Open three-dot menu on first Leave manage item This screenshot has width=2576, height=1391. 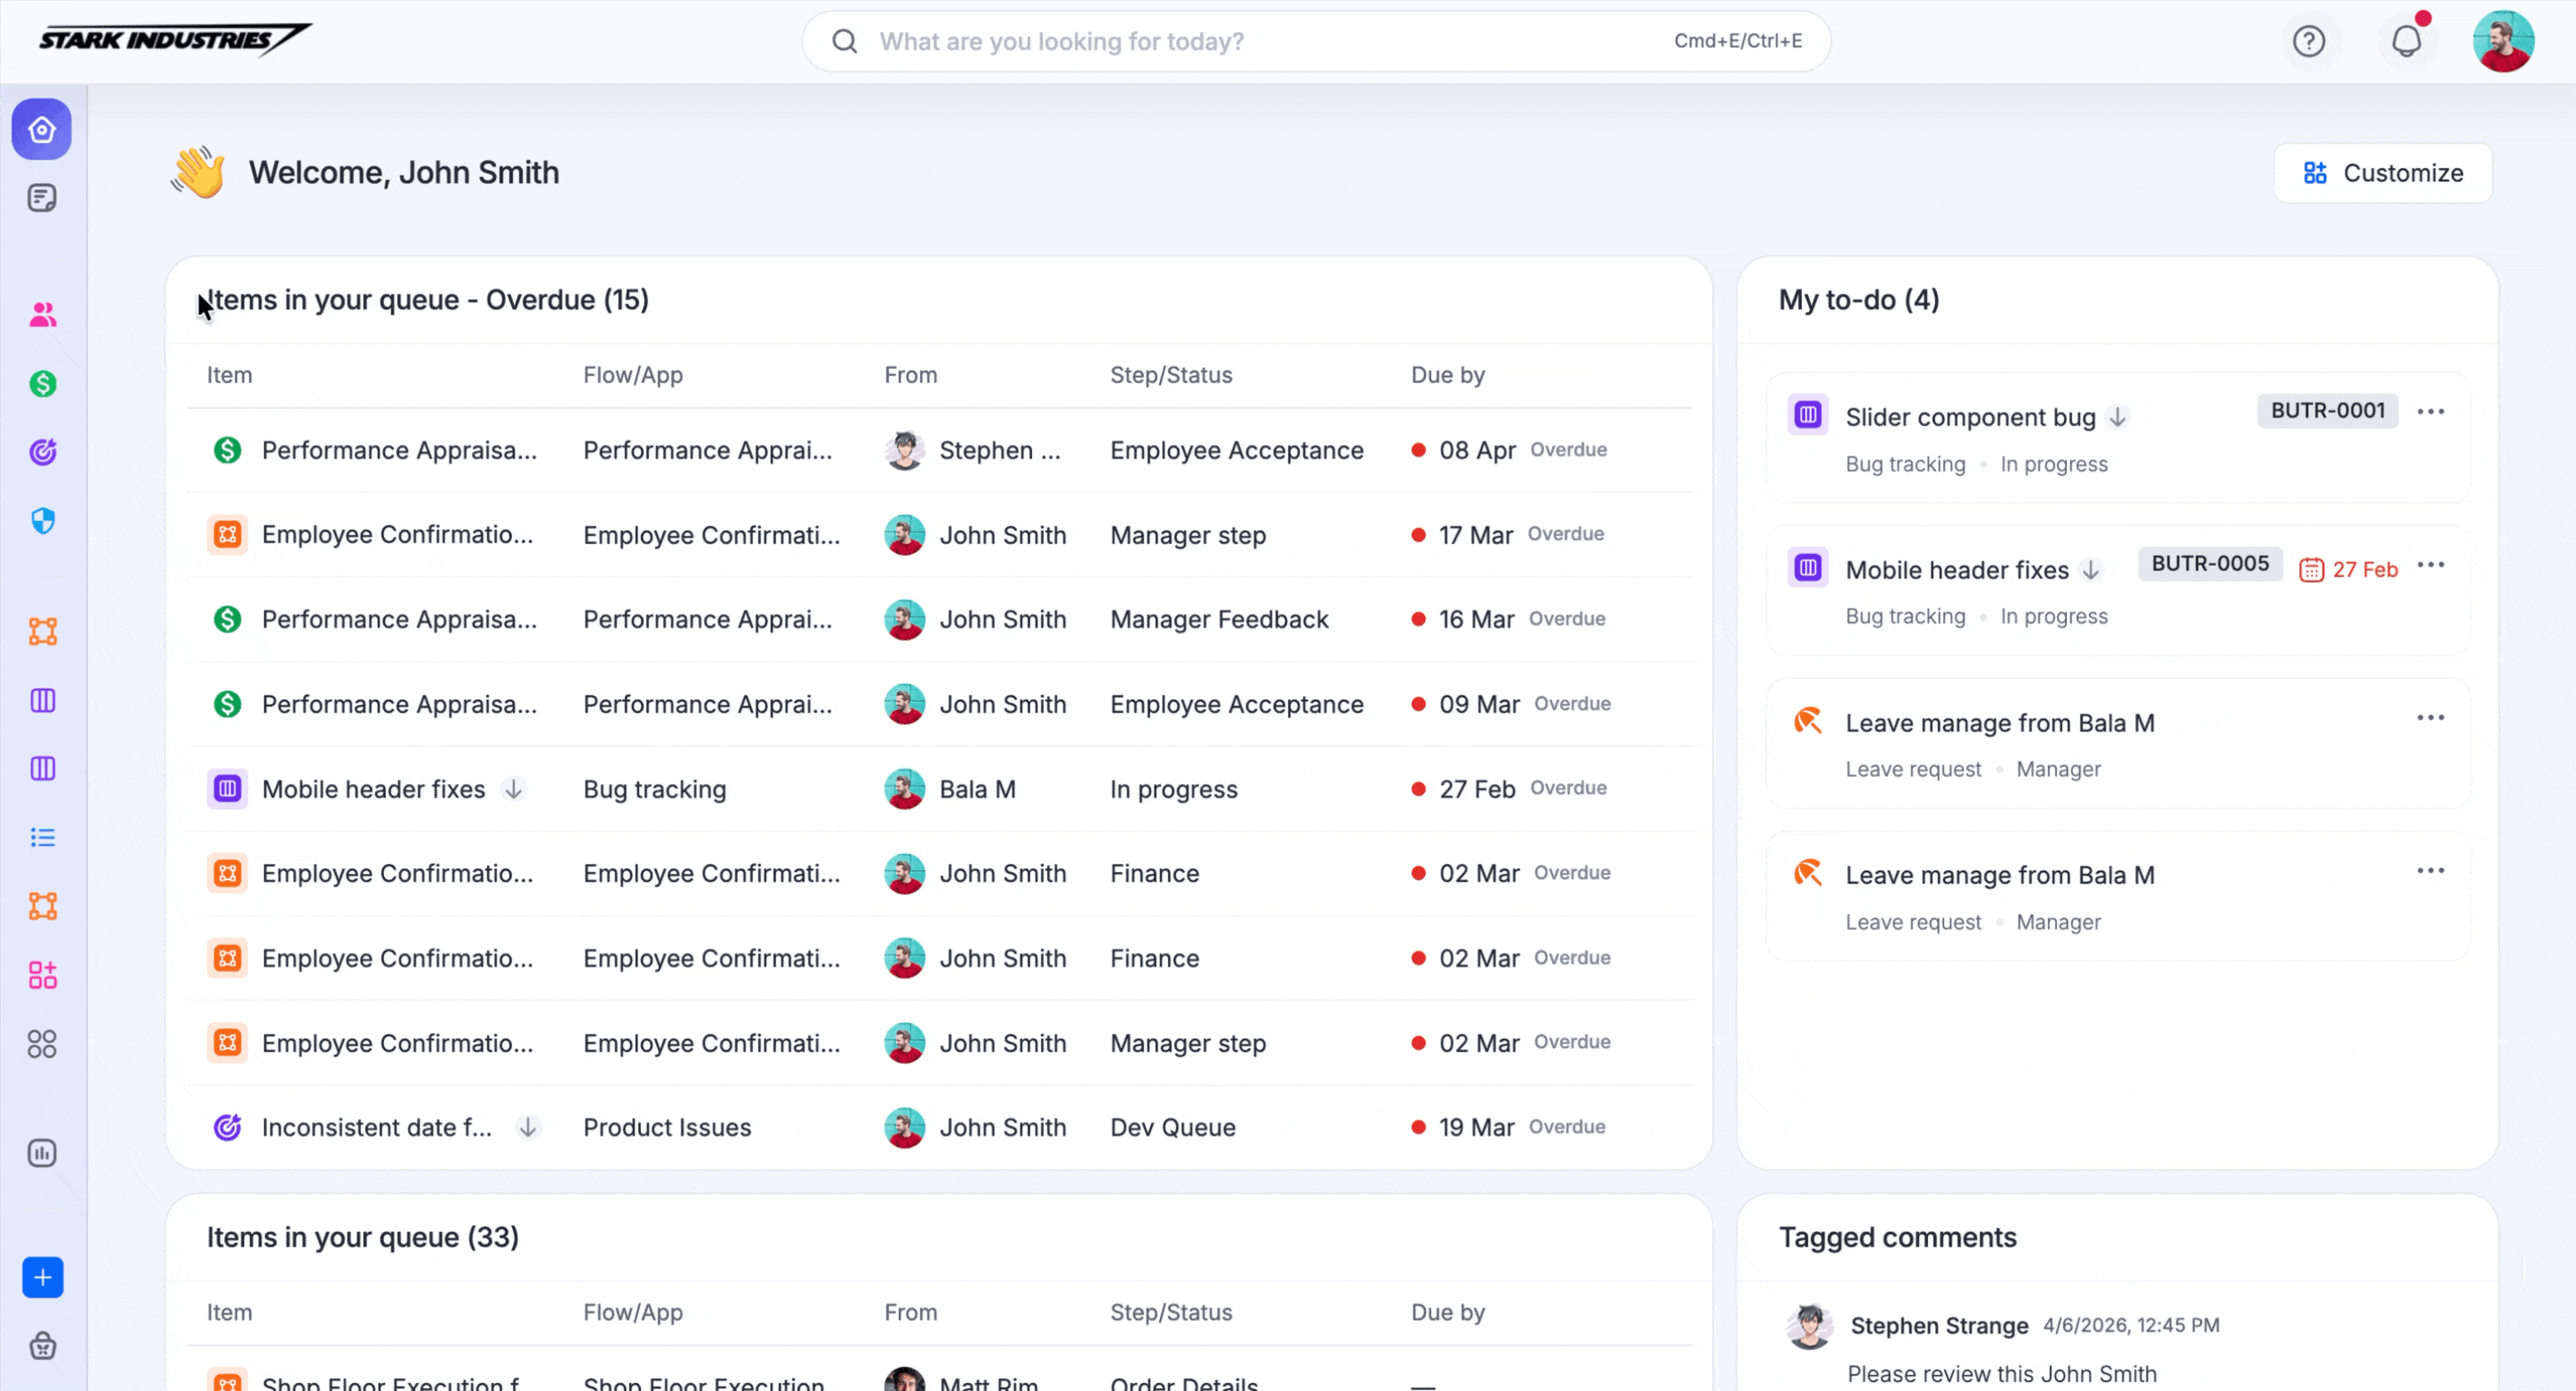(x=2430, y=718)
